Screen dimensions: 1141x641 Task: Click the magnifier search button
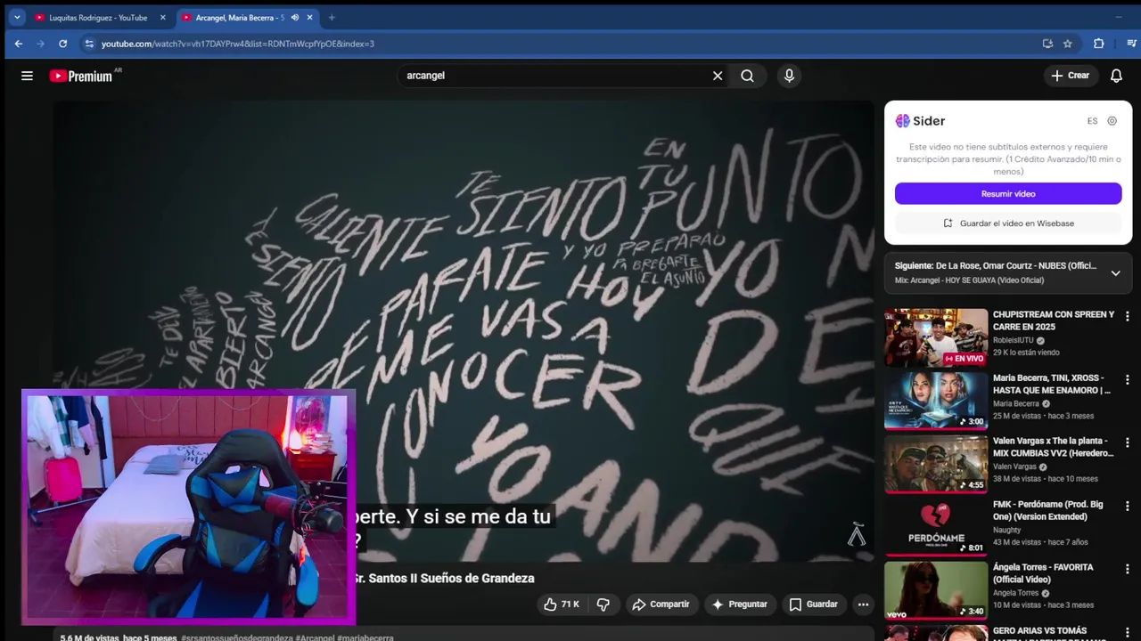747,76
